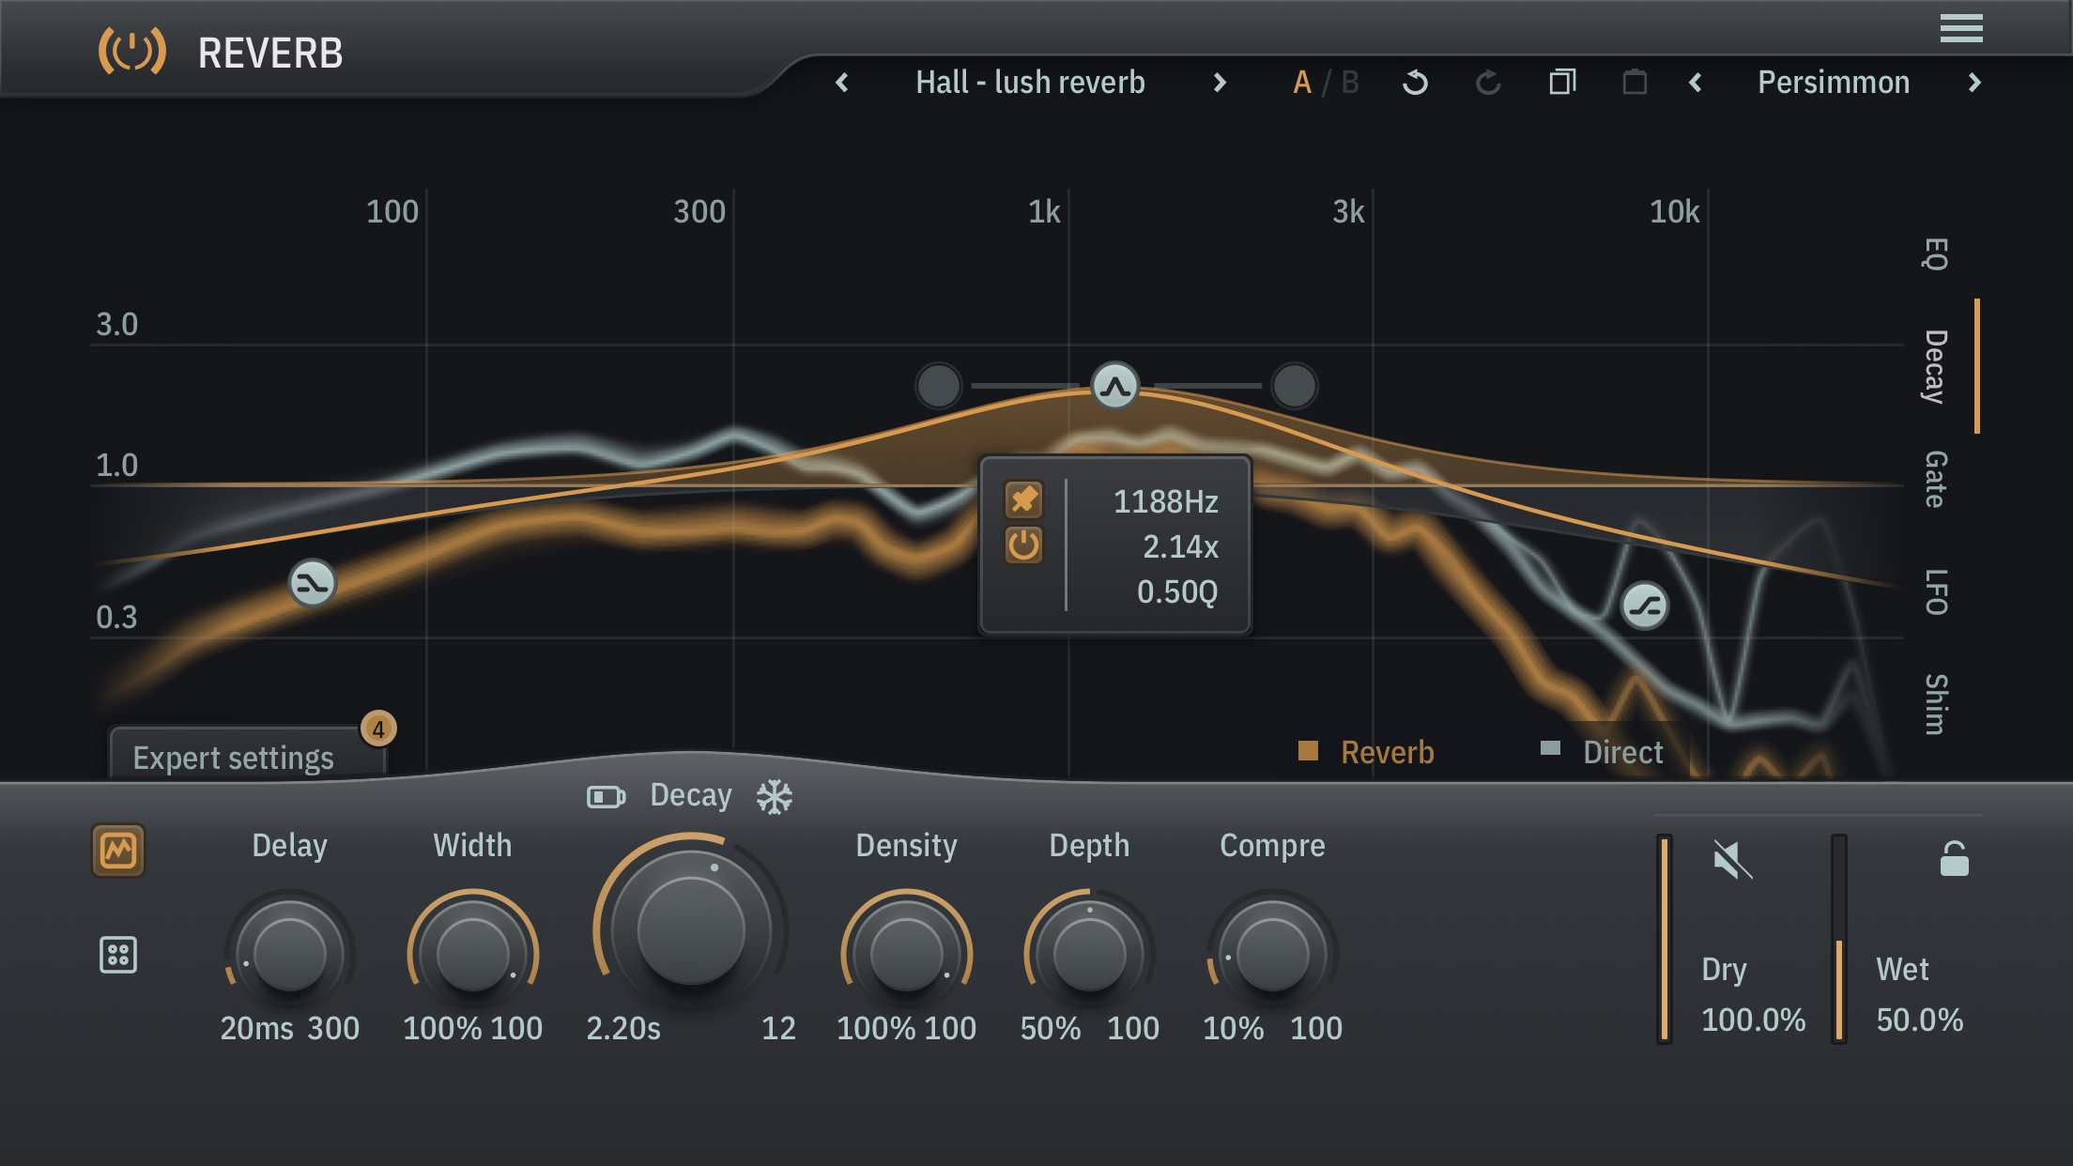Toggle the Decay freeze snowflake
The image size is (2073, 1166).
click(x=775, y=797)
